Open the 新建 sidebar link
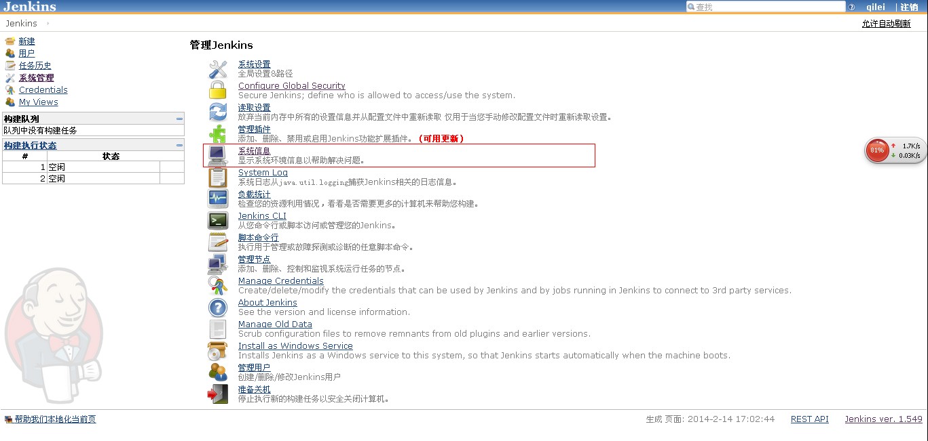Screen dimensions: 928x441 [27, 41]
